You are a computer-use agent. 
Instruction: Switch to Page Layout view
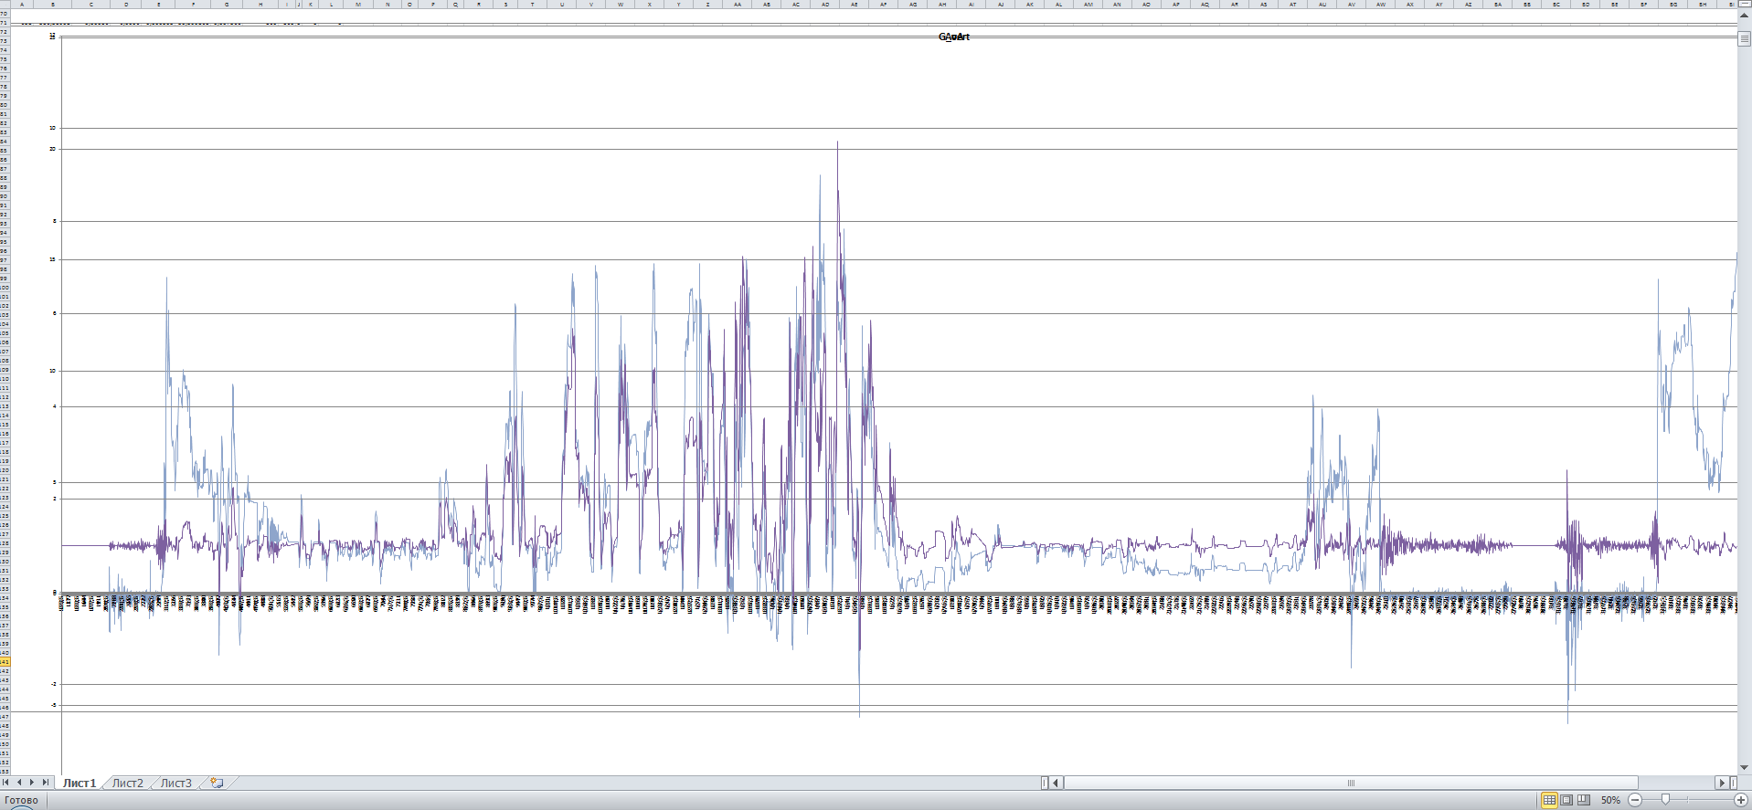[x=1566, y=800]
